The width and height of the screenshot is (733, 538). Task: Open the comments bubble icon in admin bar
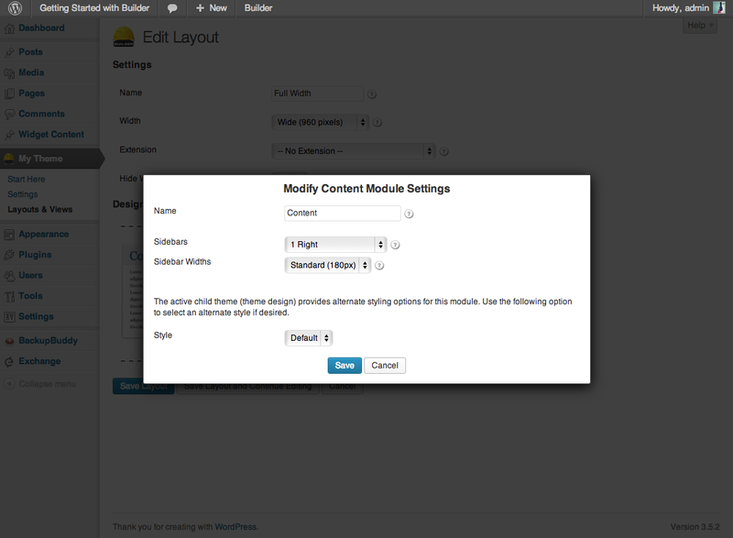[172, 8]
